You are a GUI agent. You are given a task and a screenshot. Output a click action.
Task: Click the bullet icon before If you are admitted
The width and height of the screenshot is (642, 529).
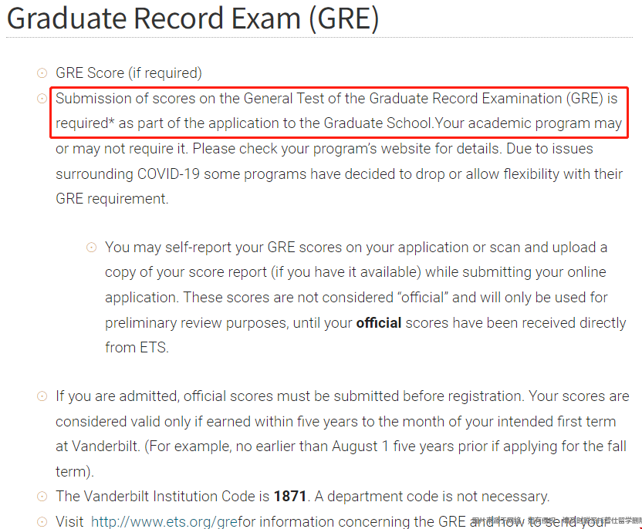click(x=42, y=396)
